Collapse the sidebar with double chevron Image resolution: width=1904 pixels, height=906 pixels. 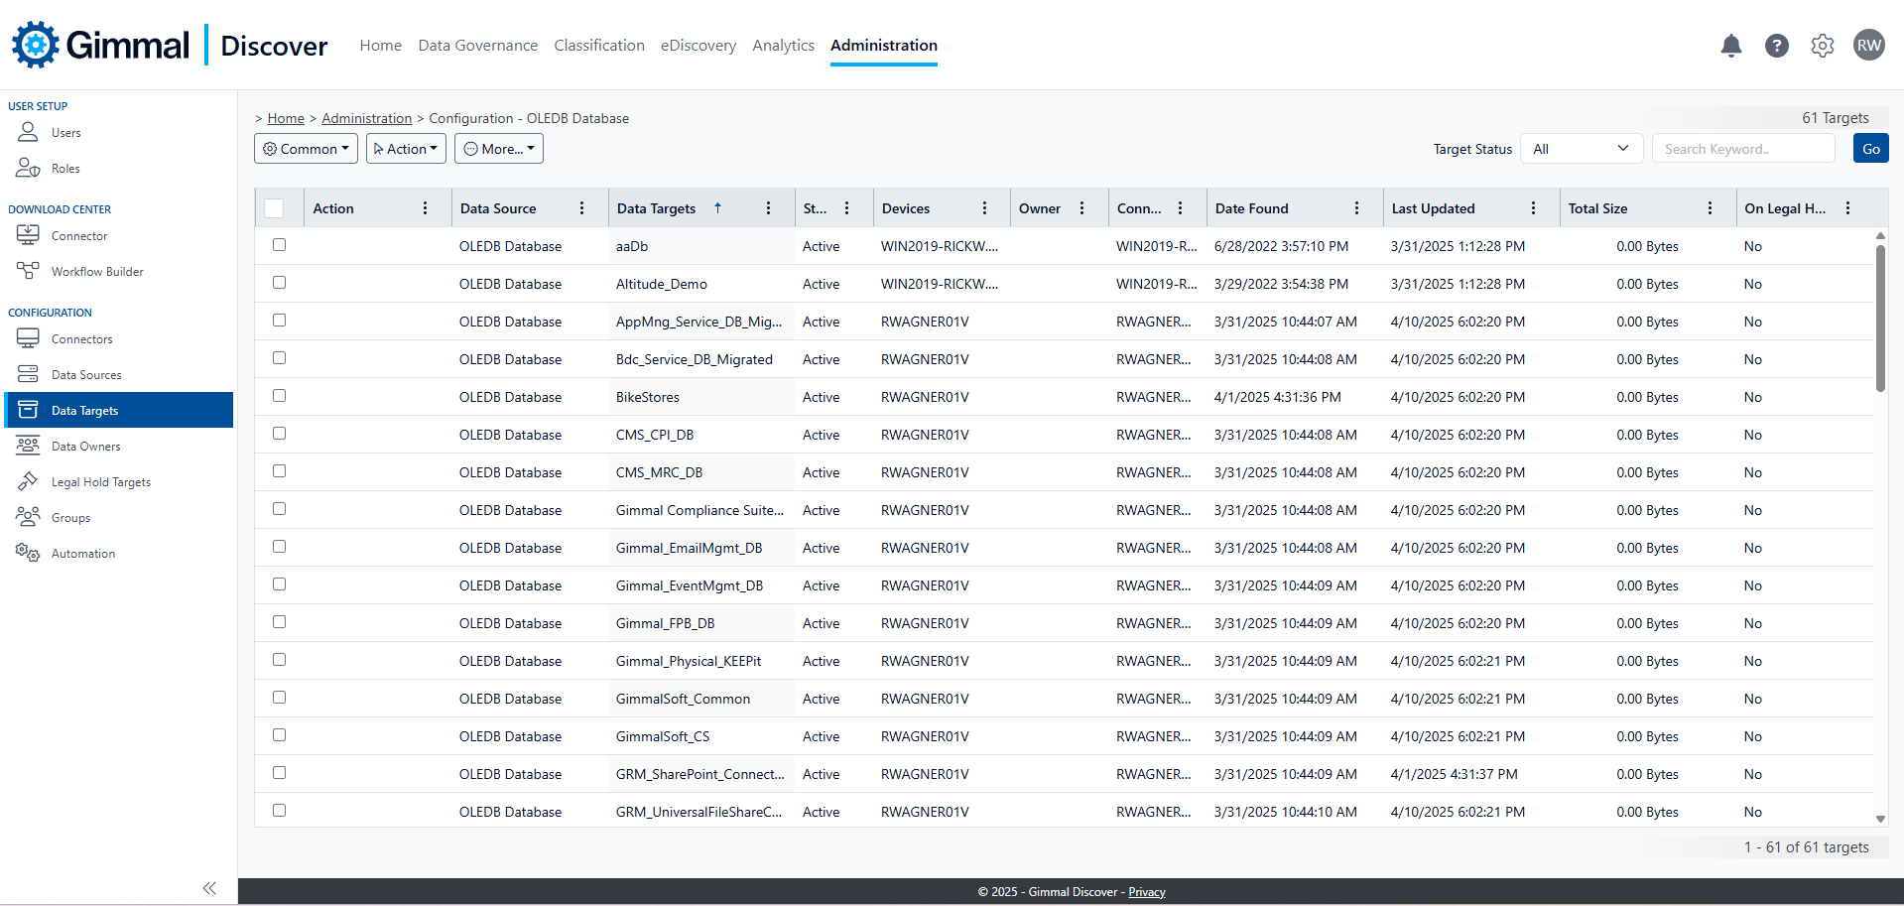click(x=209, y=888)
